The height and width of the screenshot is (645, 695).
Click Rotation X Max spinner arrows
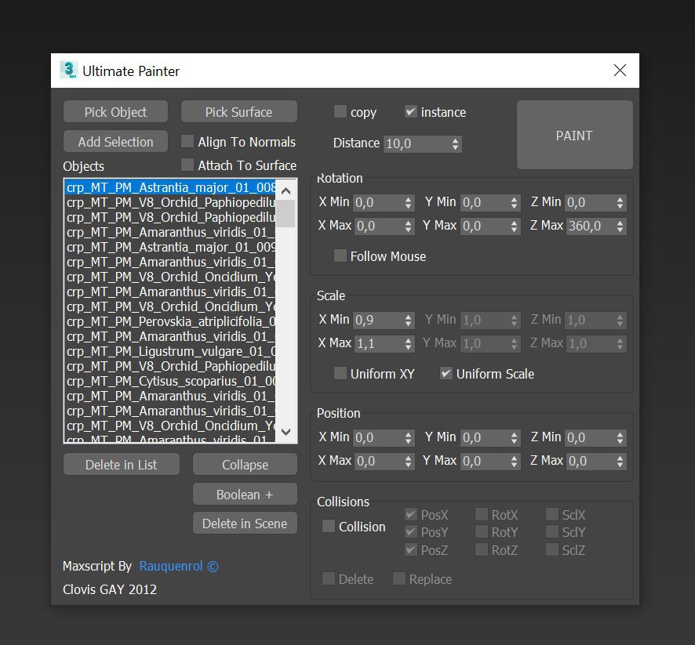pos(408,226)
